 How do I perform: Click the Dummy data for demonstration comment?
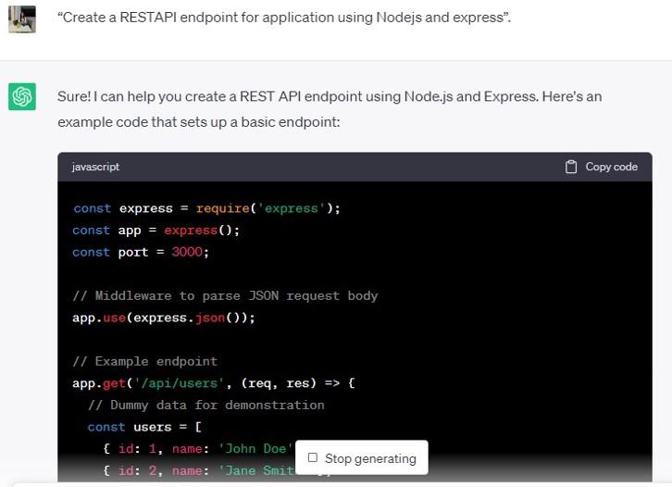[205, 405]
